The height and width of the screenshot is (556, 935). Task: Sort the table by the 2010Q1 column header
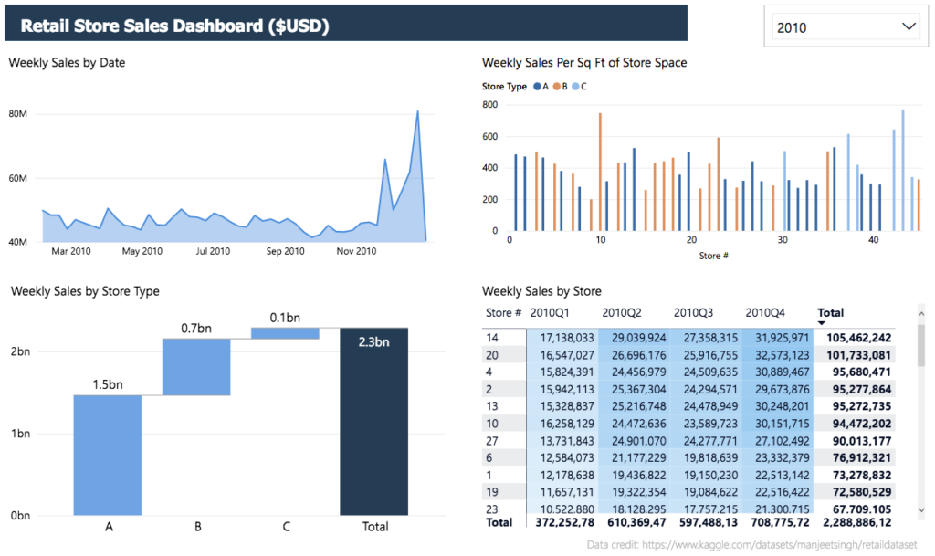click(x=551, y=312)
